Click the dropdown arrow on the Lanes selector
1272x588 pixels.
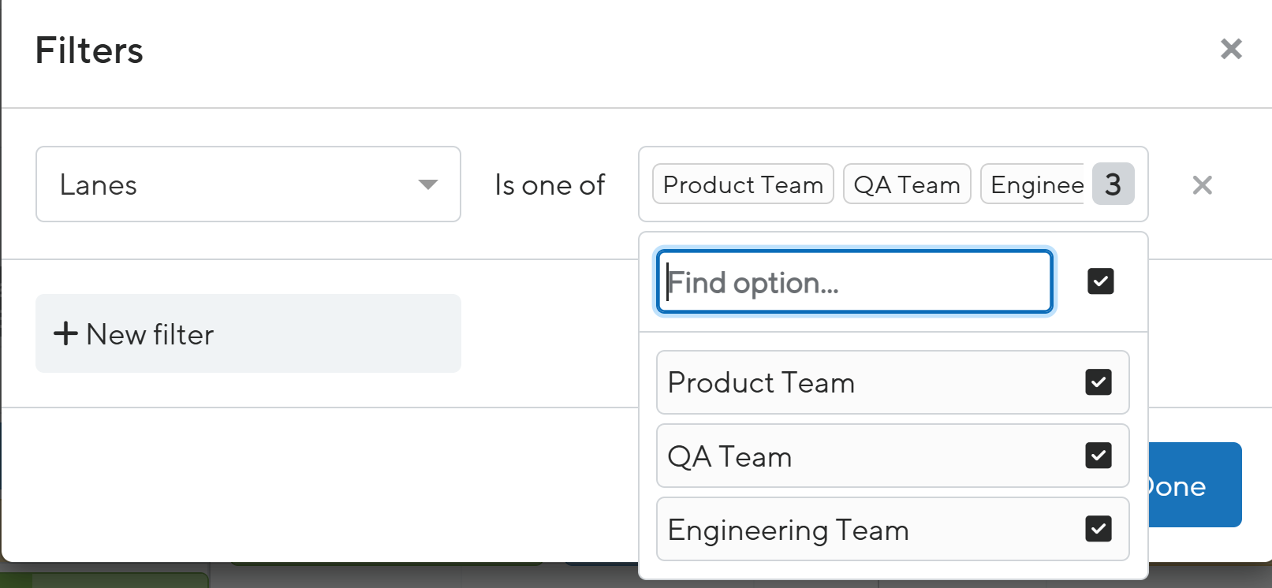coord(427,184)
